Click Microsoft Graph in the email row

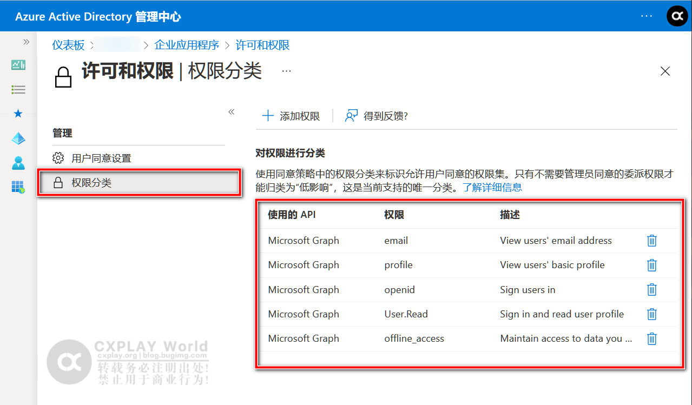click(x=304, y=241)
